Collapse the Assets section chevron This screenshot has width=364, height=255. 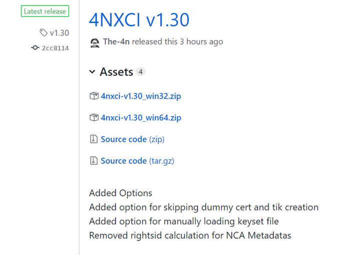click(92, 72)
